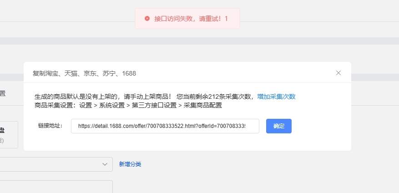Open the 增加采集次数 link

tap(276, 96)
